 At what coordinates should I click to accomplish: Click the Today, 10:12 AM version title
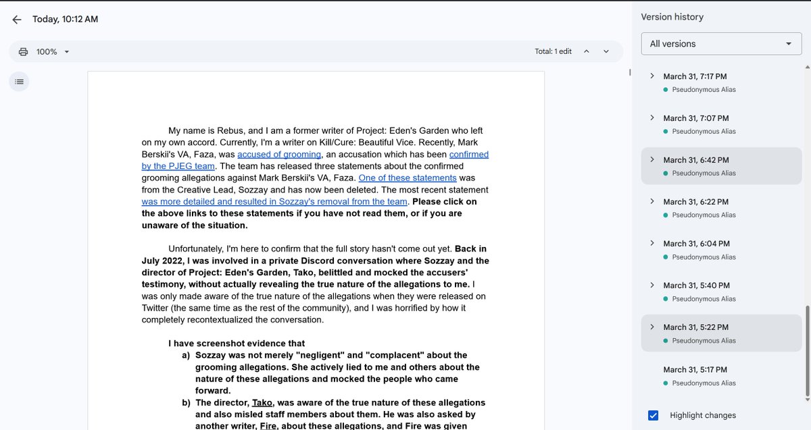point(65,20)
